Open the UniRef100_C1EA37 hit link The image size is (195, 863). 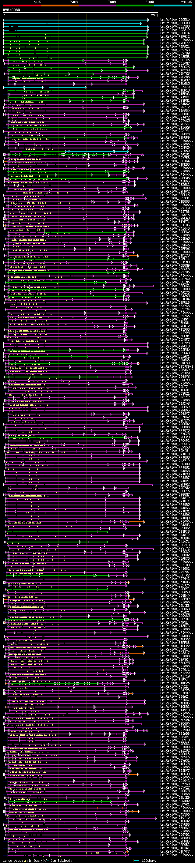(175, 81)
